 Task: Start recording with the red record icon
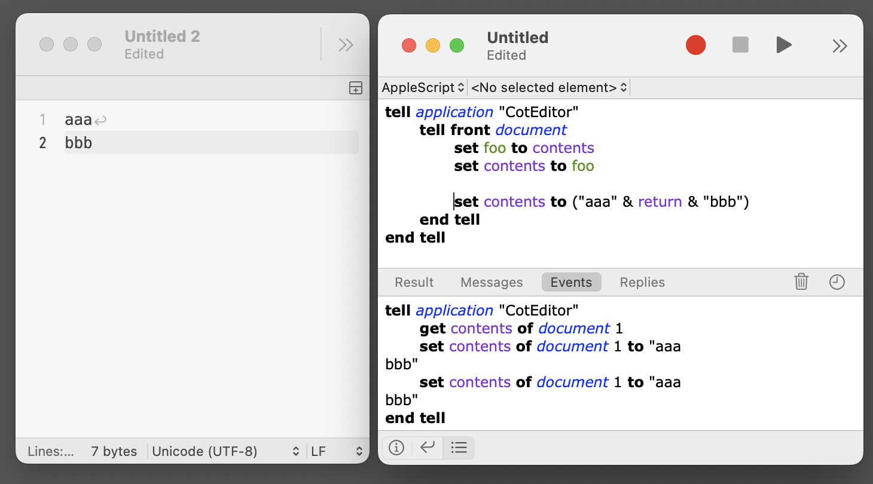pyautogui.click(x=695, y=44)
